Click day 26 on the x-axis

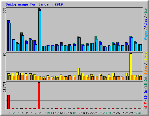(118, 113)
